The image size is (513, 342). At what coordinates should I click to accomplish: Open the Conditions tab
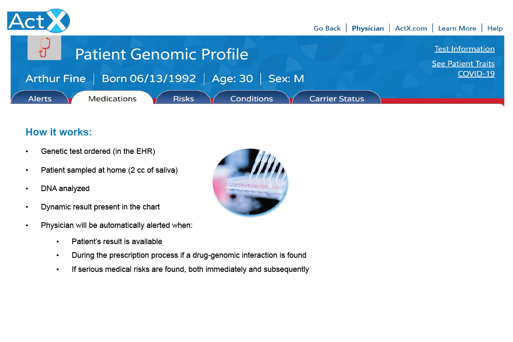click(x=251, y=98)
